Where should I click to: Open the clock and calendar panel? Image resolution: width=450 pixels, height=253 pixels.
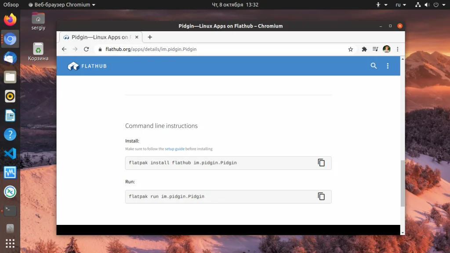click(235, 4)
